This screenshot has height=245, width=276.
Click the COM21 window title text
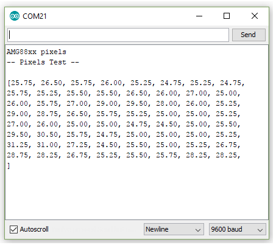35,16
